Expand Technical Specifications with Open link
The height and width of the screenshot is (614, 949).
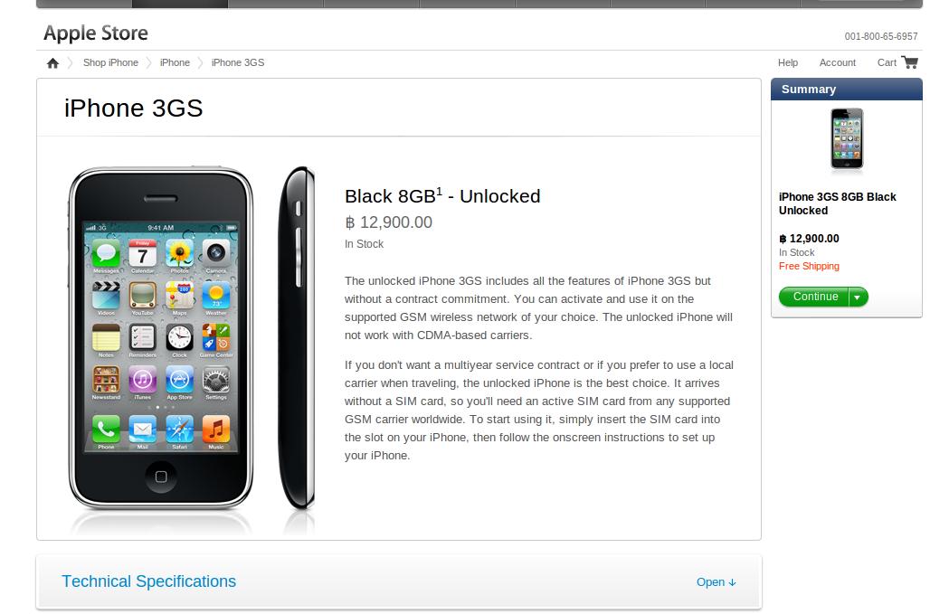(716, 582)
